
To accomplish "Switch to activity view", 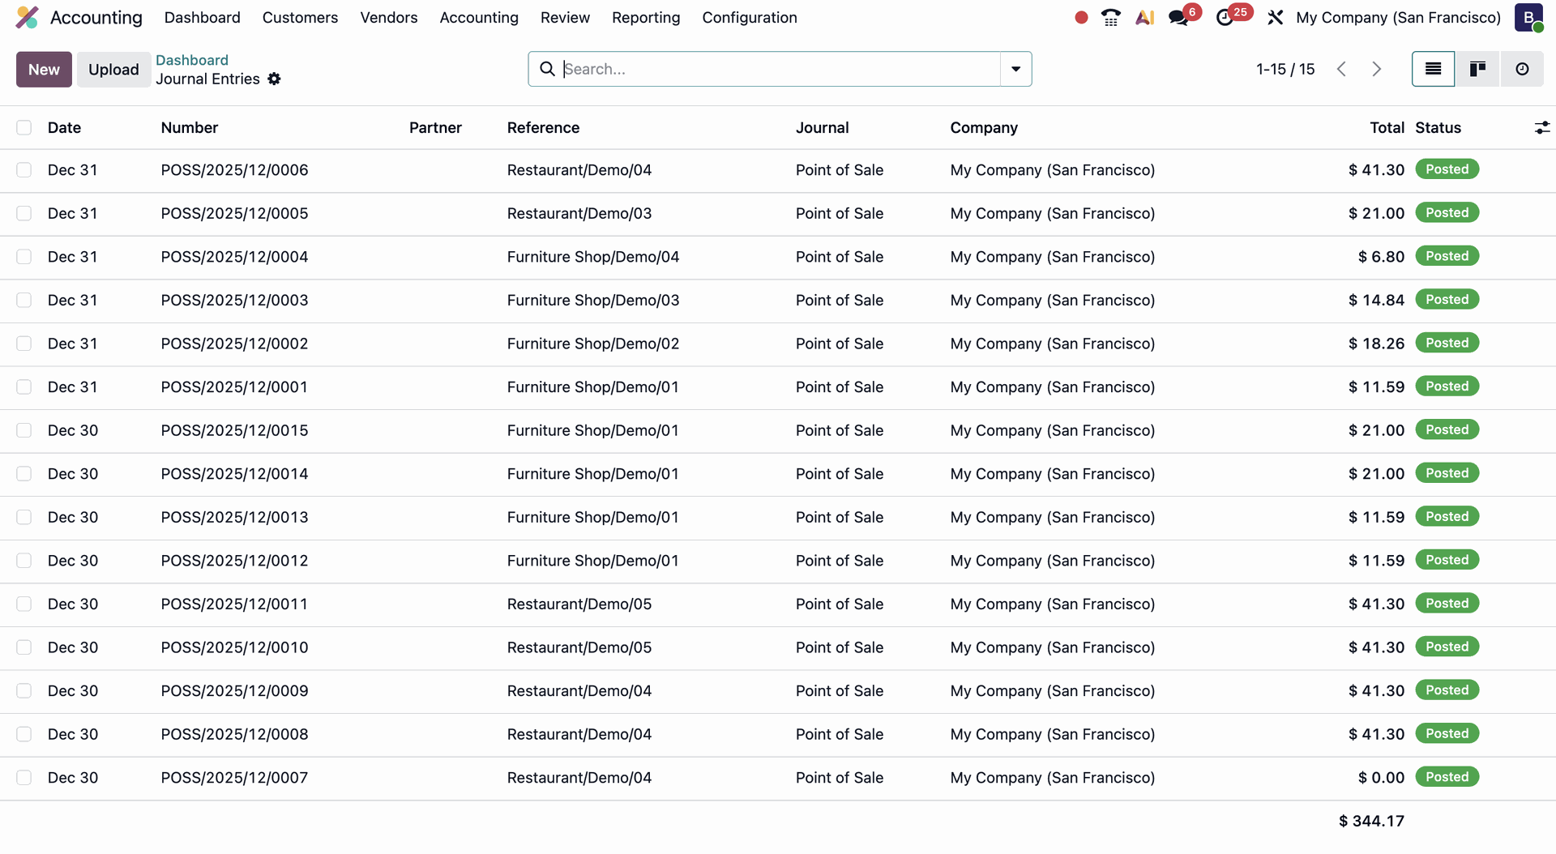I will pyautogui.click(x=1522, y=69).
